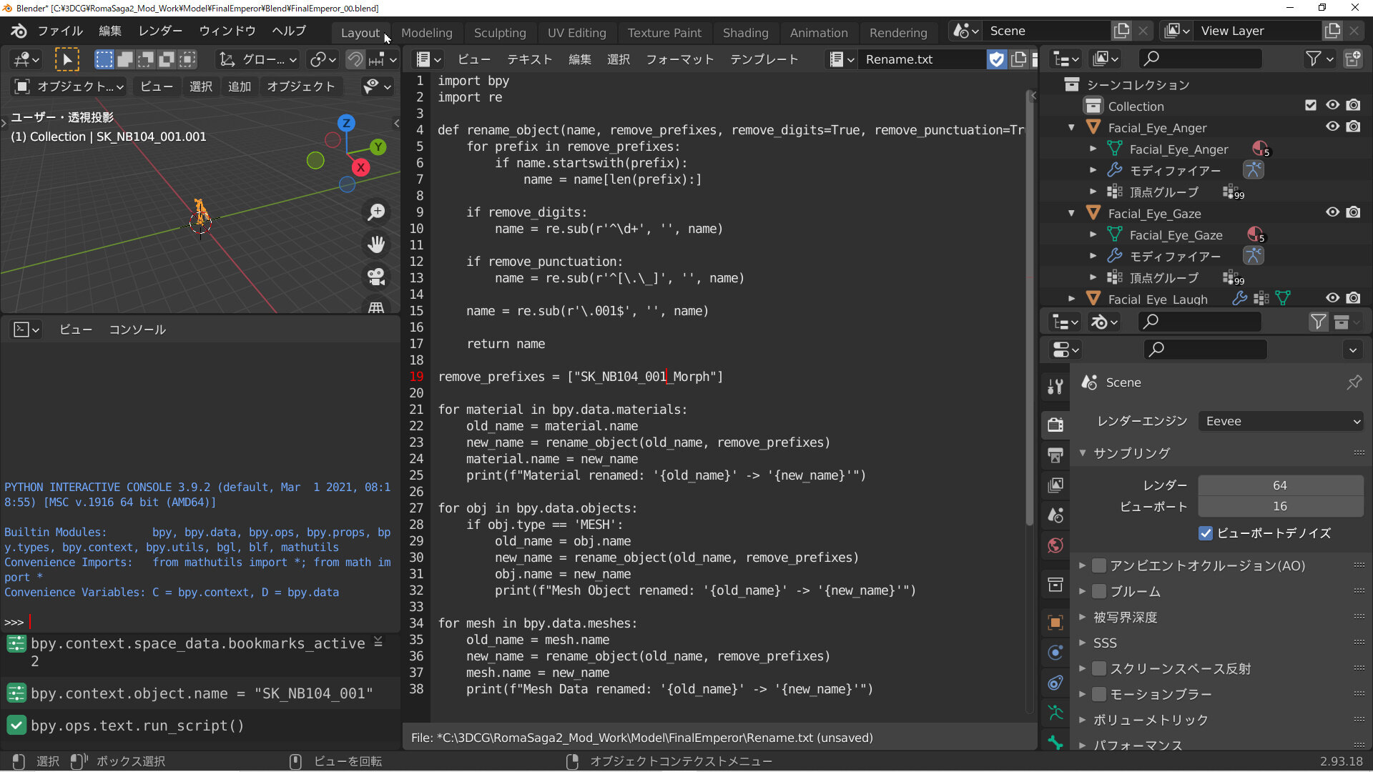The height and width of the screenshot is (772, 1373).
Task: Switch to the Sculpting workspace tab
Action: click(500, 33)
